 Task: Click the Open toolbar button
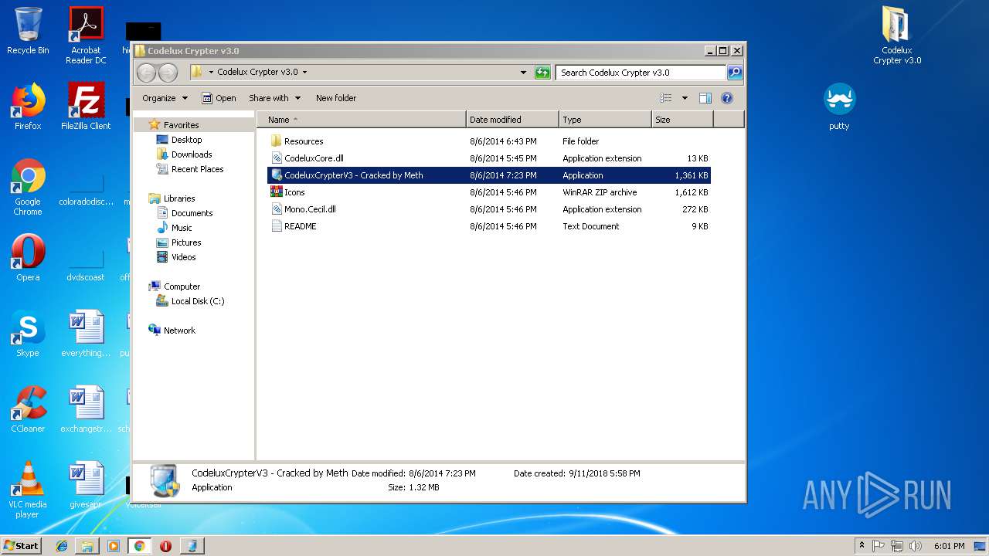pyautogui.click(x=219, y=98)
